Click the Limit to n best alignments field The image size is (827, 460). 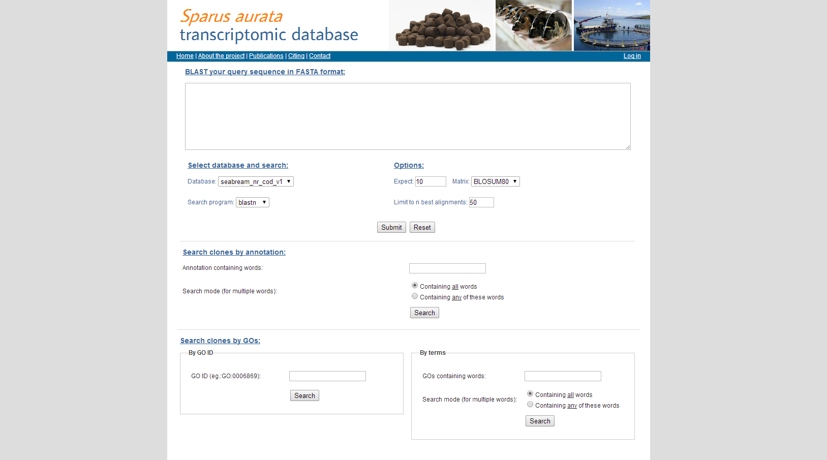(481, 202)
